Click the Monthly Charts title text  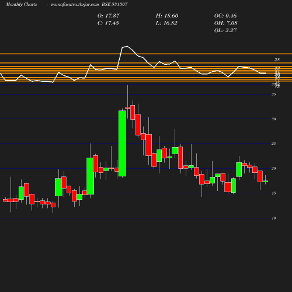tap(21, 5)
